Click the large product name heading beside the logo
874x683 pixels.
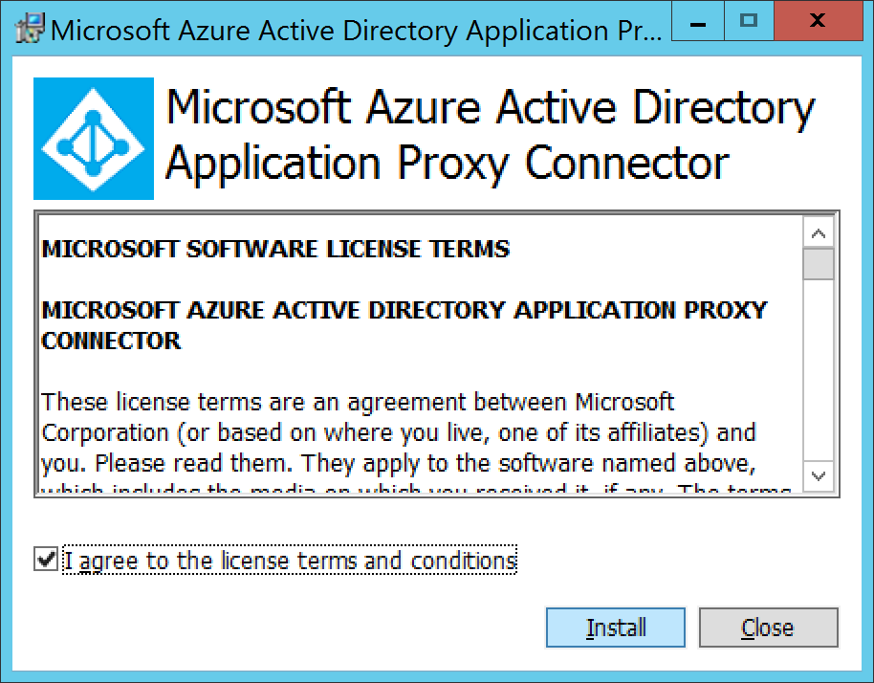point(490,135)
